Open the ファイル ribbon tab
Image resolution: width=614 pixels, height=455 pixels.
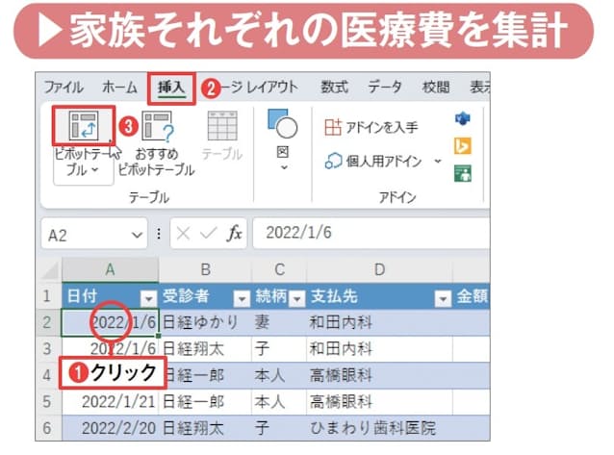tap(64, 87)
